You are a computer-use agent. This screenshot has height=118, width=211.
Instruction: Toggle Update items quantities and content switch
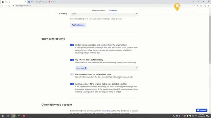(x=72, y=45)
